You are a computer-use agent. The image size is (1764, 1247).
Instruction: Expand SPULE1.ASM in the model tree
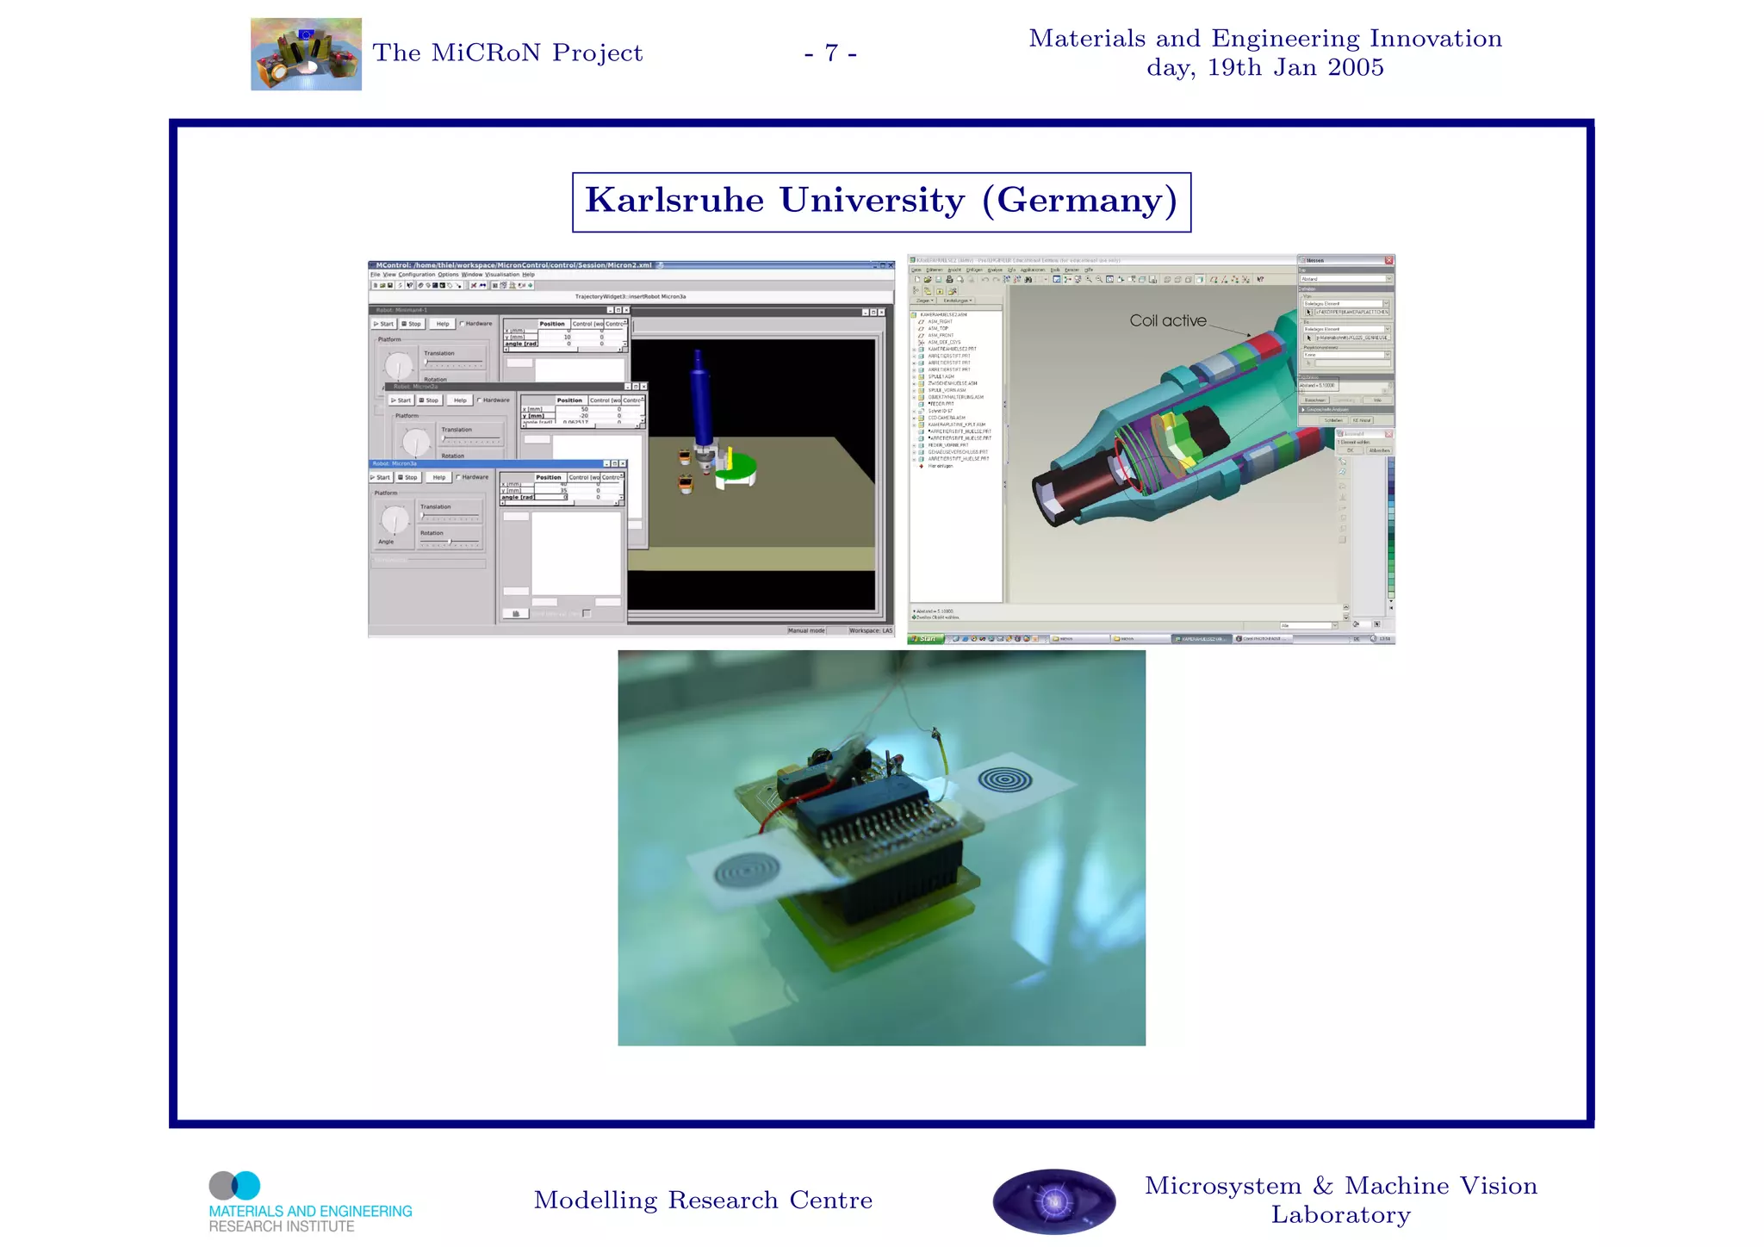click(914, 376)
